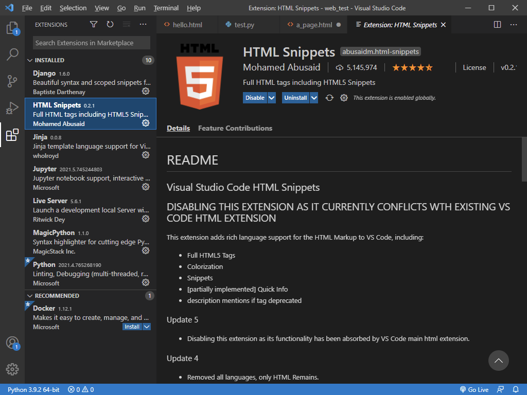Viewport: 527px width, 395px height.
Task: Open Extensions views and more actions
Action: tap(143, 24)
